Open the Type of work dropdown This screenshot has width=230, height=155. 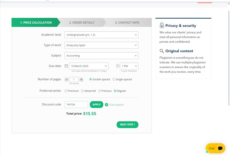[x=102, y=45]
